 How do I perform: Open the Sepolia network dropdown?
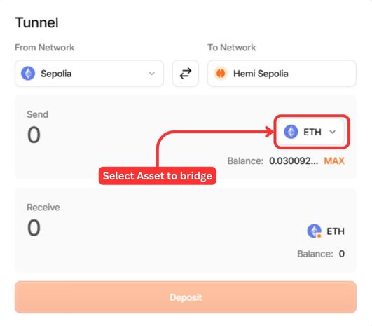point(89,74)
